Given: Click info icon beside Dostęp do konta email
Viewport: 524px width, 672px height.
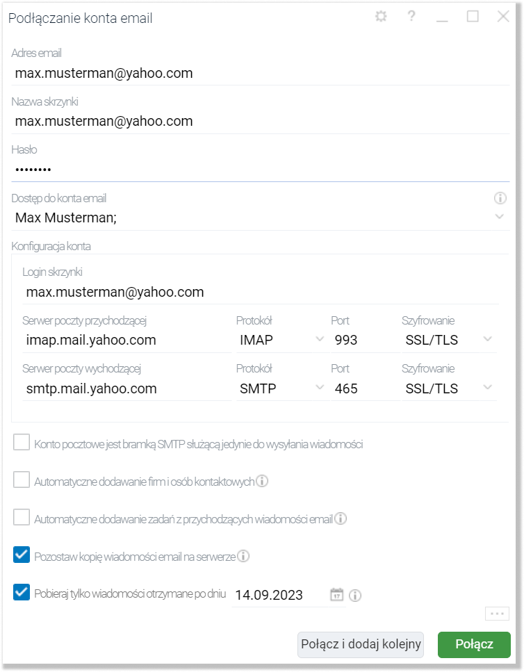Looking at the screenshot, I should [500, 199].
